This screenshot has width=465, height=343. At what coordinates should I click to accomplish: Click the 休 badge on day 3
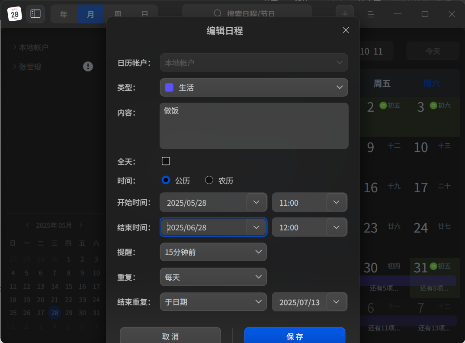coord(433,105)
